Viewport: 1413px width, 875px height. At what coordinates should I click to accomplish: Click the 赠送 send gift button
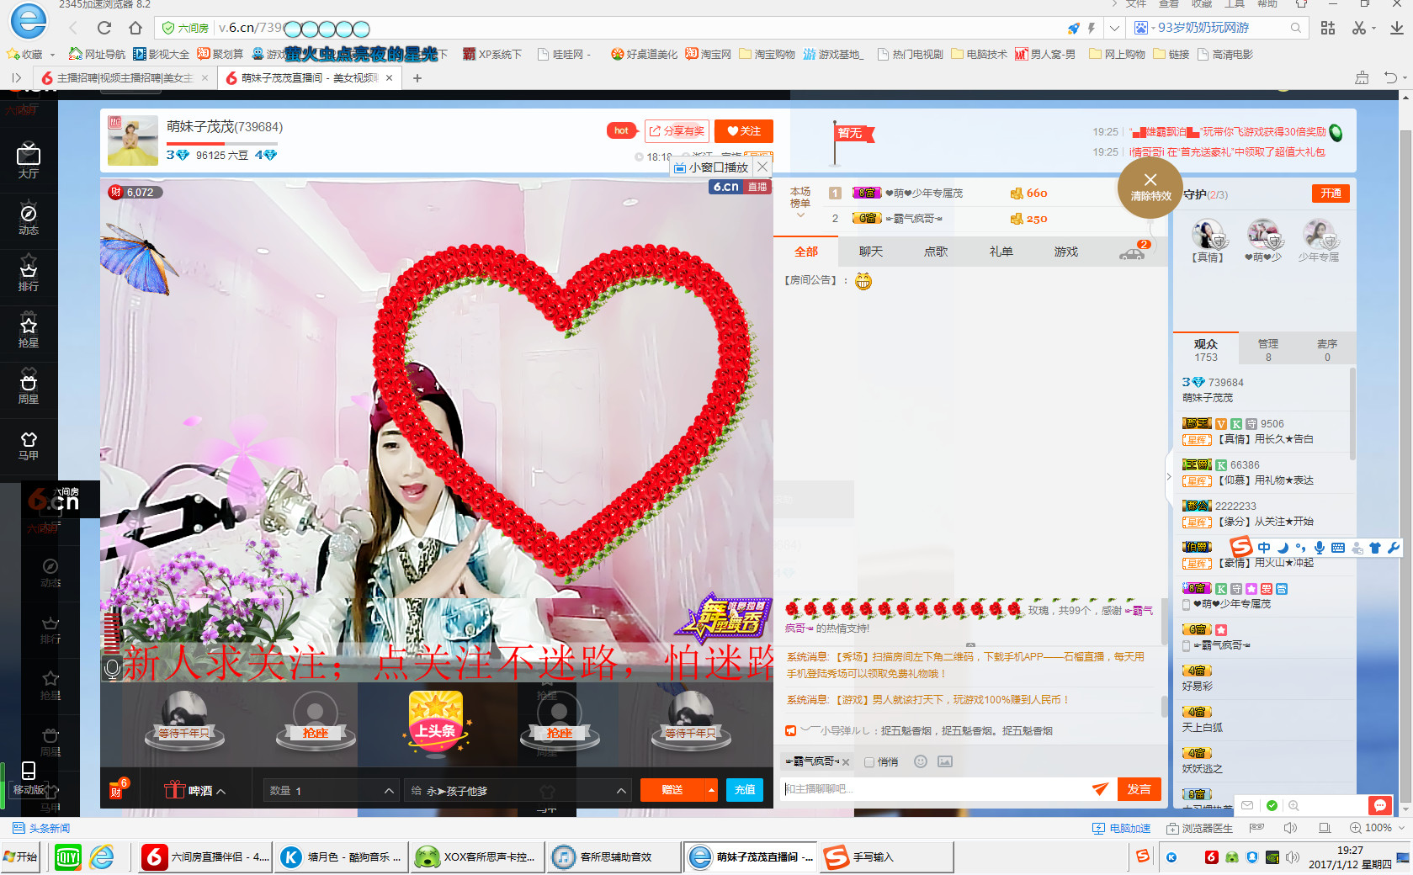coord(672,790)
